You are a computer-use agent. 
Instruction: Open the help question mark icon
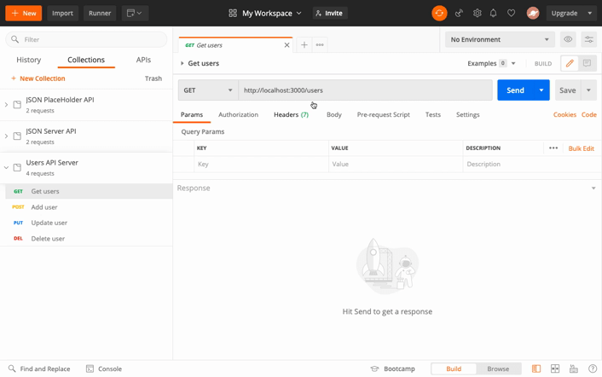[593, 368]
